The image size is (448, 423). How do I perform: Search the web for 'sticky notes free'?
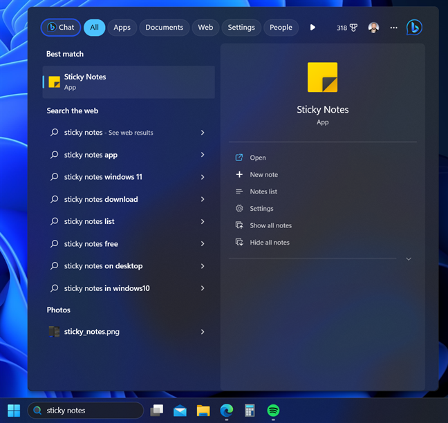(129, 243)
